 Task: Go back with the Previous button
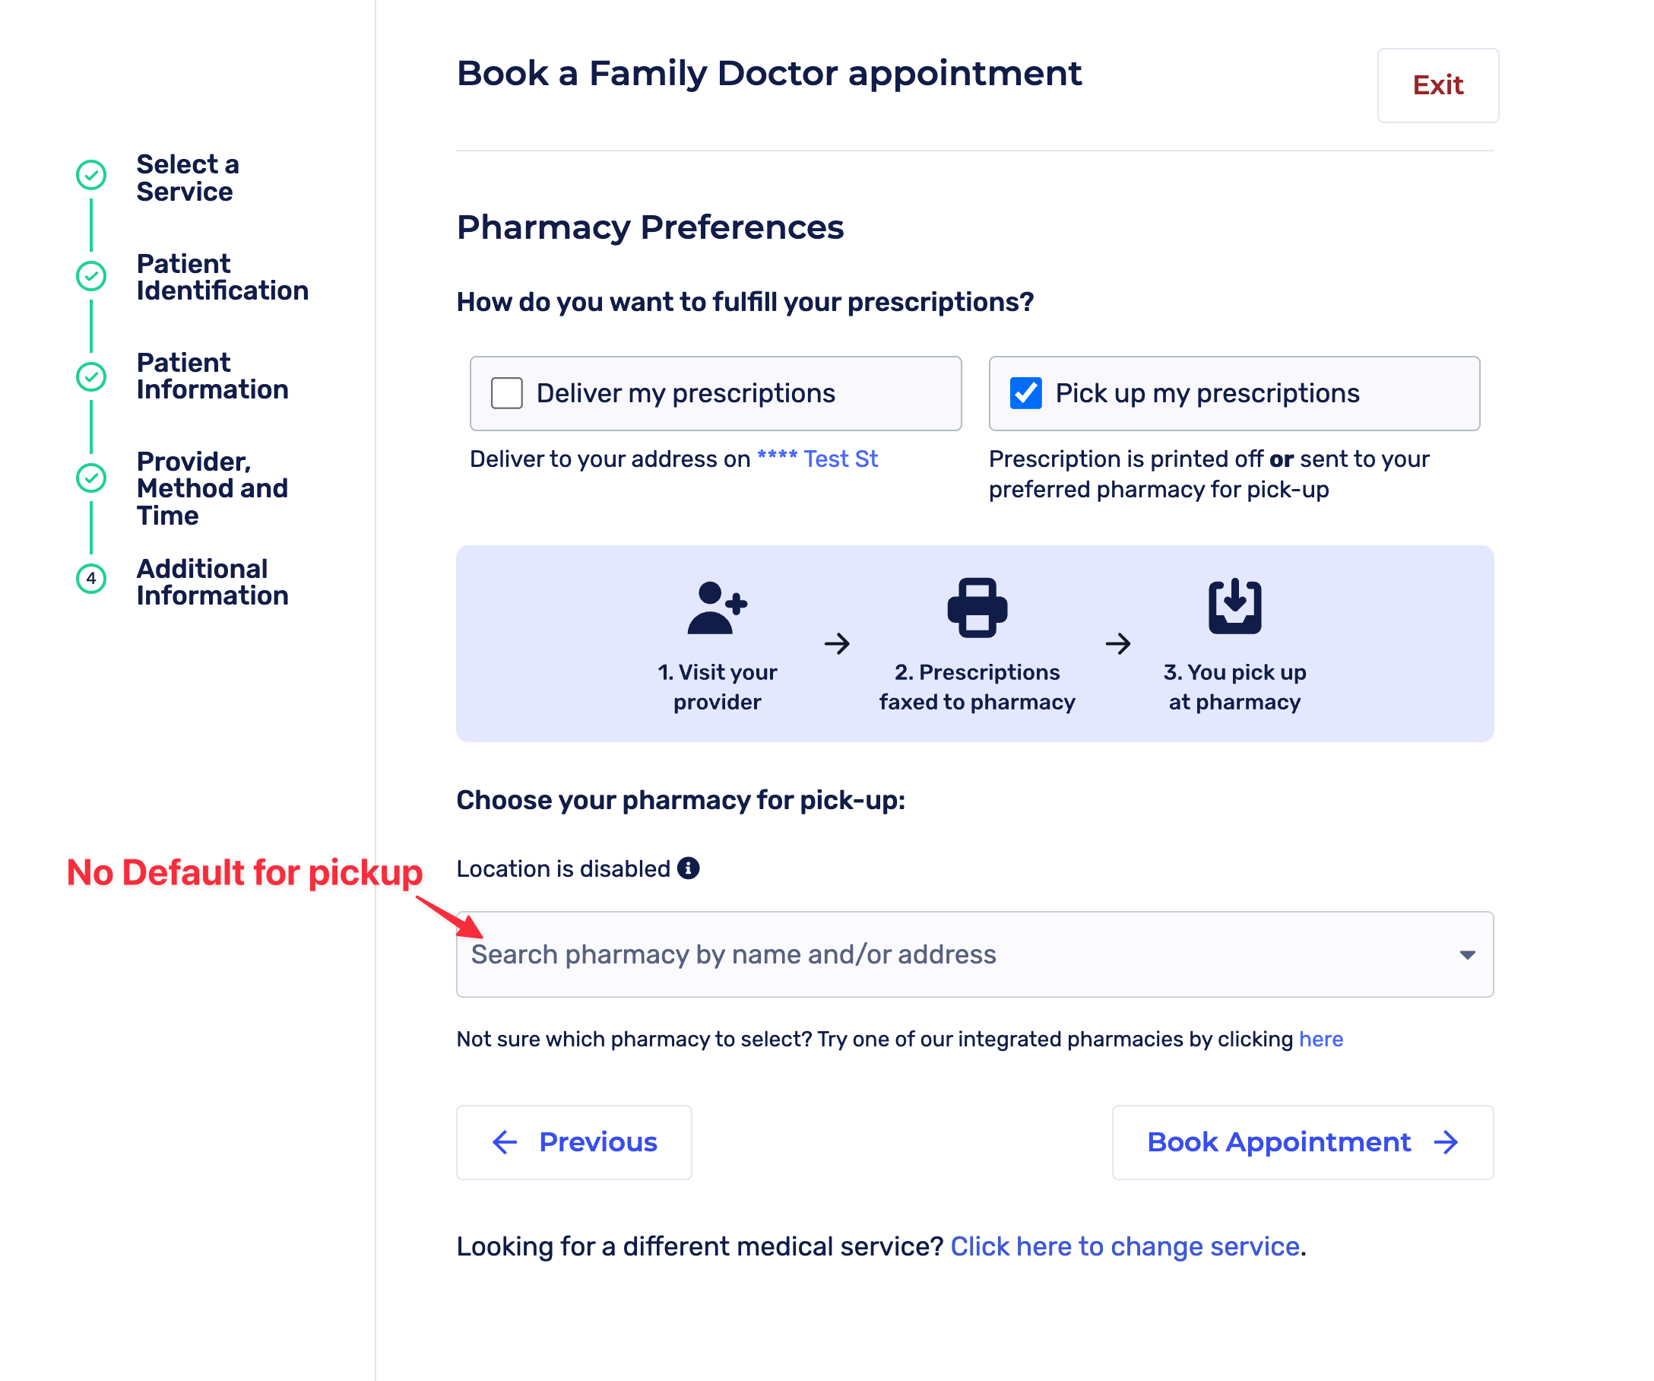tap(574, 1142)
